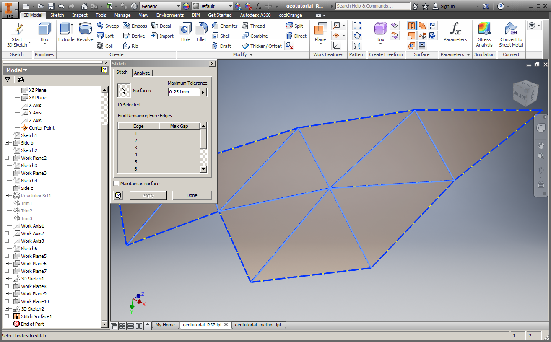551x342 pixels.
Task: Click the Search Help & Commands box
Action: tap(373, 6)
